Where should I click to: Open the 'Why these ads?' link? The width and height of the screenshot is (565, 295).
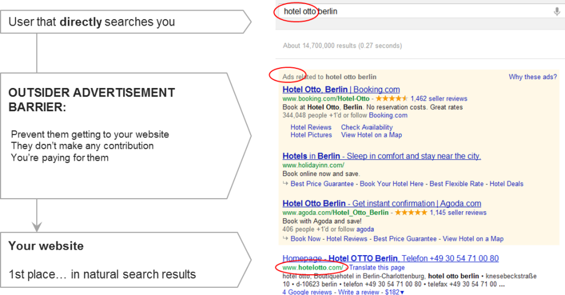[x=533, y=77]
